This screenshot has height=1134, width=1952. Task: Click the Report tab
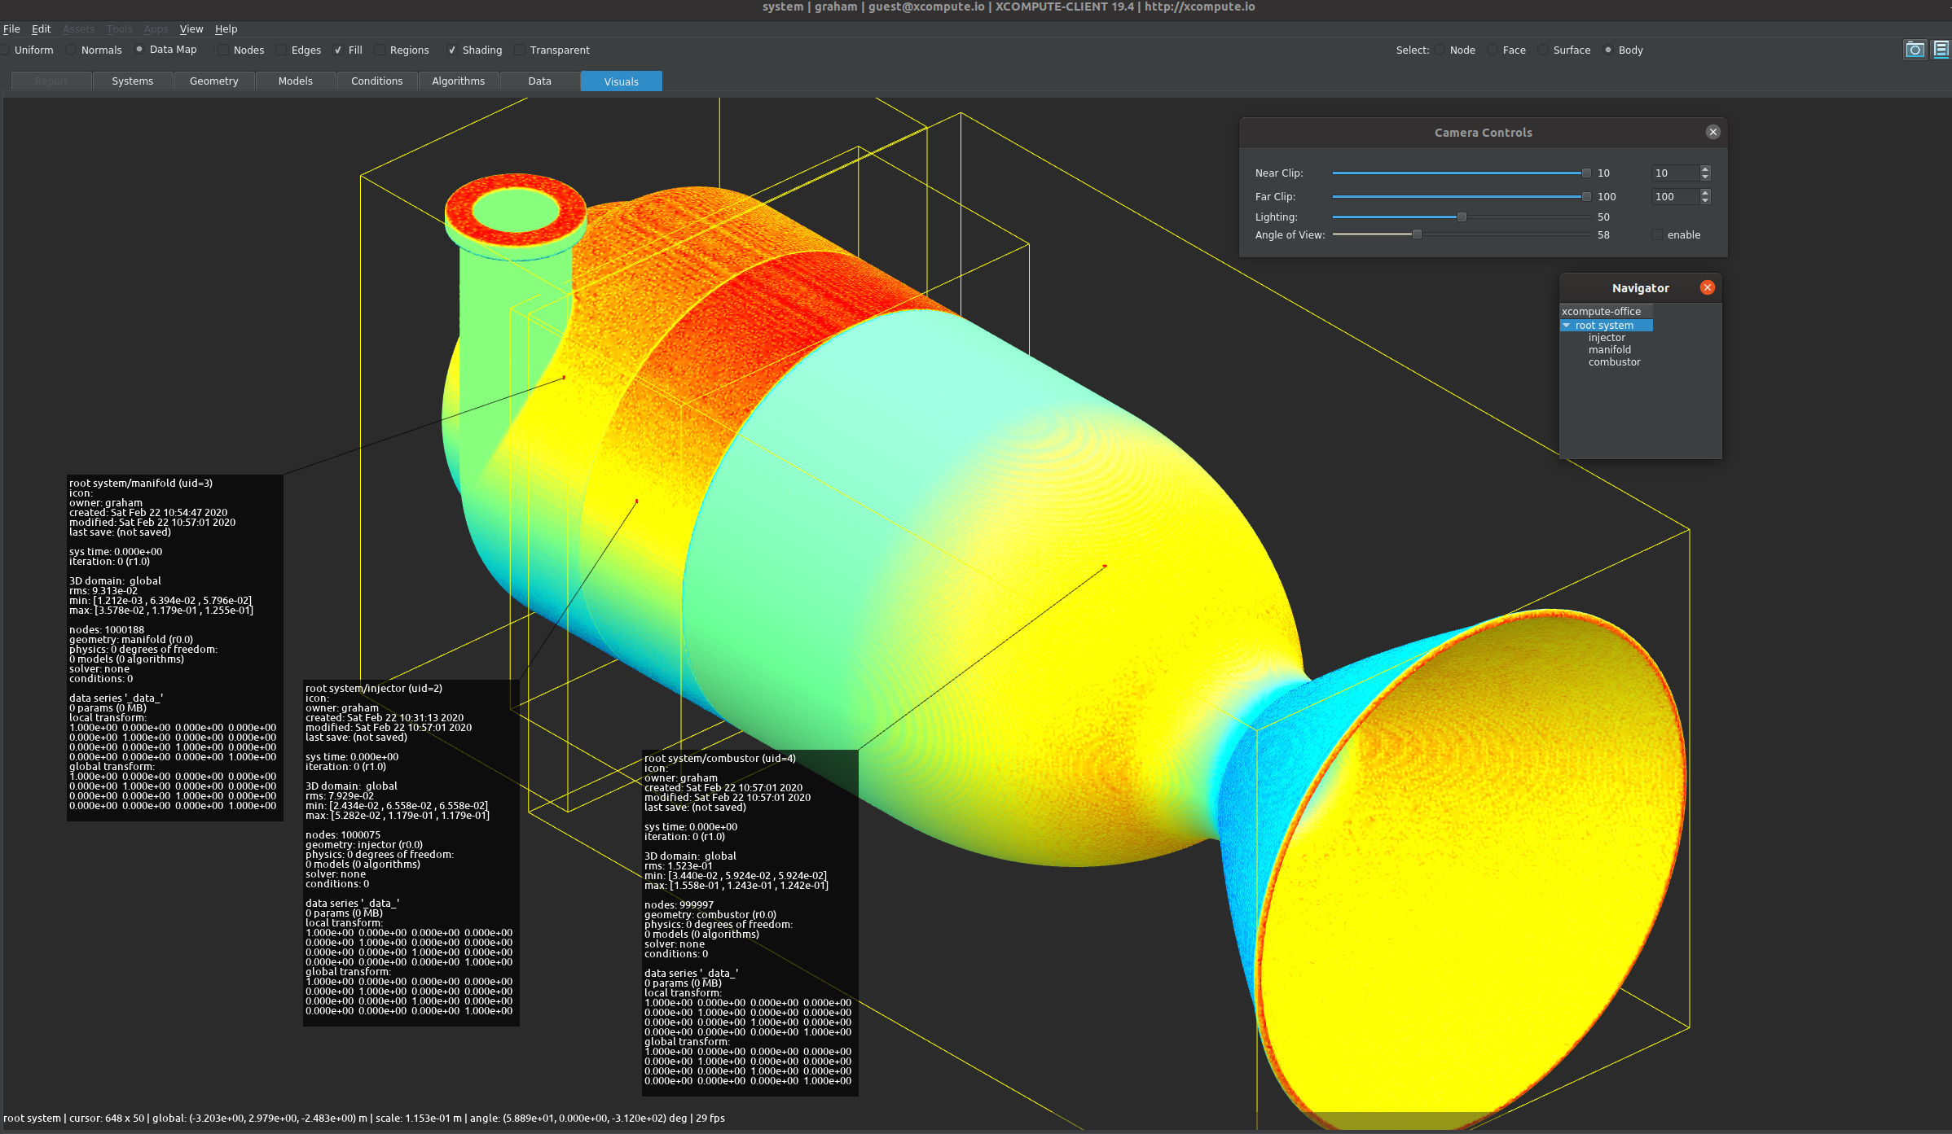(51, 81)
